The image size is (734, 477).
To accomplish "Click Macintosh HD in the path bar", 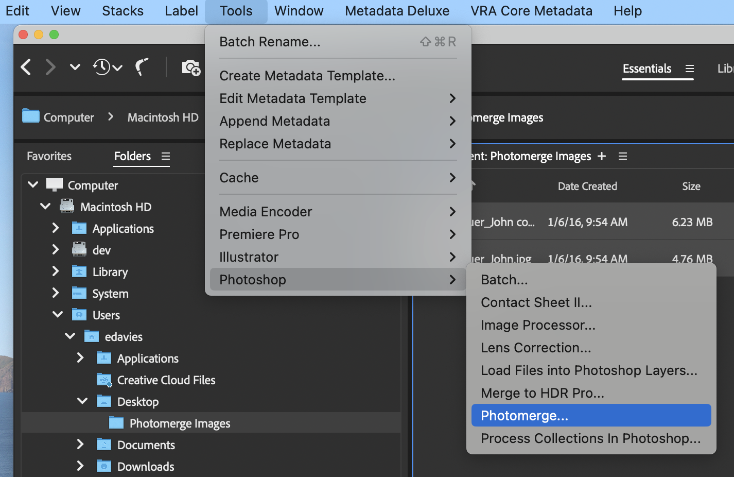I will tap(163, 117).
